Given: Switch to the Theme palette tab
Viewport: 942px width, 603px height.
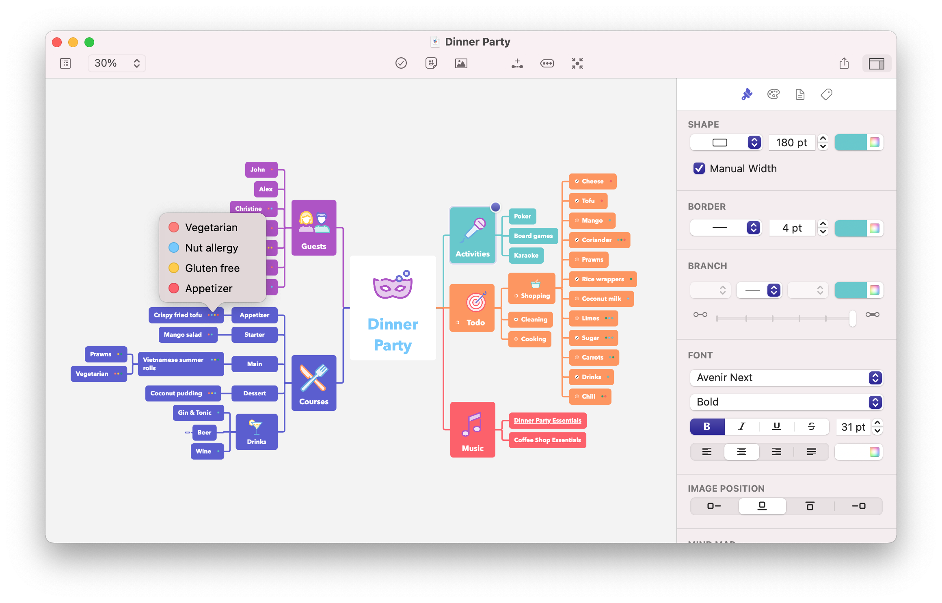Looking at the screenshot, I should pyautogui.click(x=773, y=94).
